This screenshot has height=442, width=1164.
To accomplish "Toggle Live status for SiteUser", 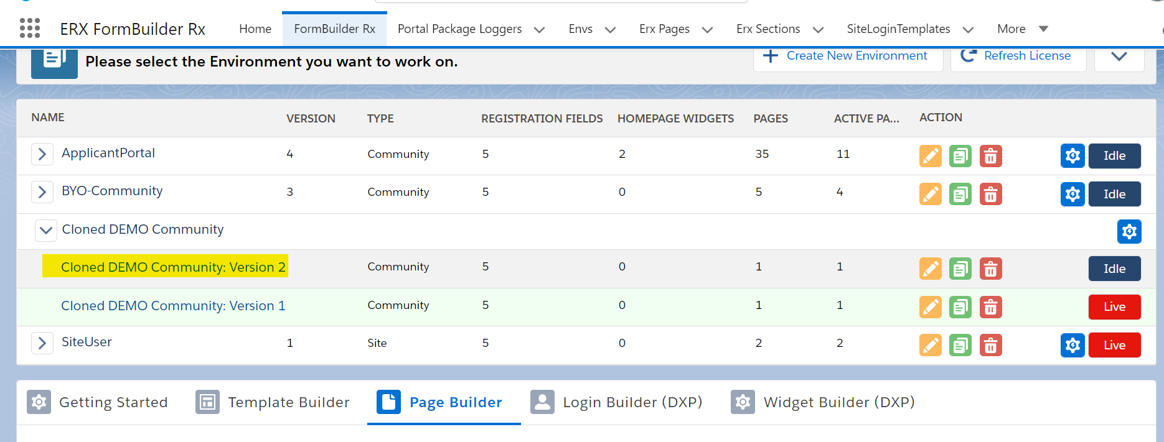I will click(x=1114, y=346).
